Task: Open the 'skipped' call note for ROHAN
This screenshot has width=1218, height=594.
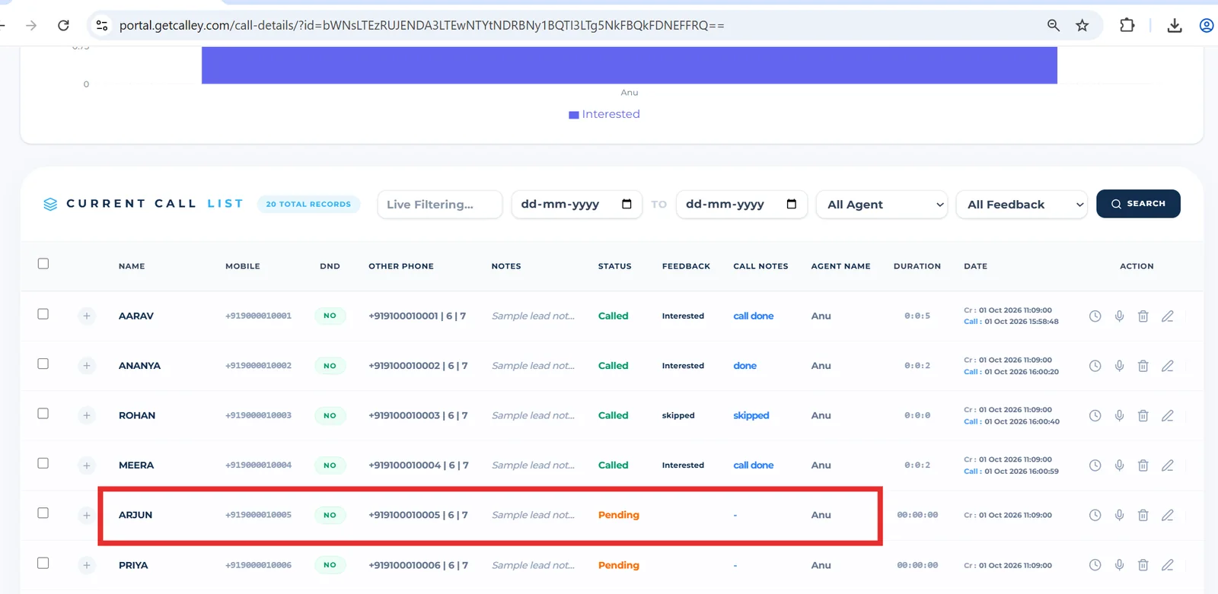Action: (751, 416)
